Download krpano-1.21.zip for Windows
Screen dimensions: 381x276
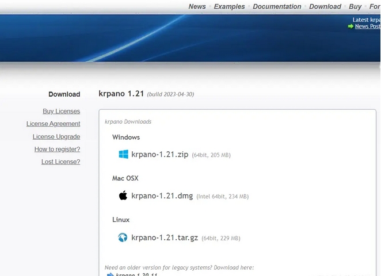pyautogui.click(x=160, y=154)
